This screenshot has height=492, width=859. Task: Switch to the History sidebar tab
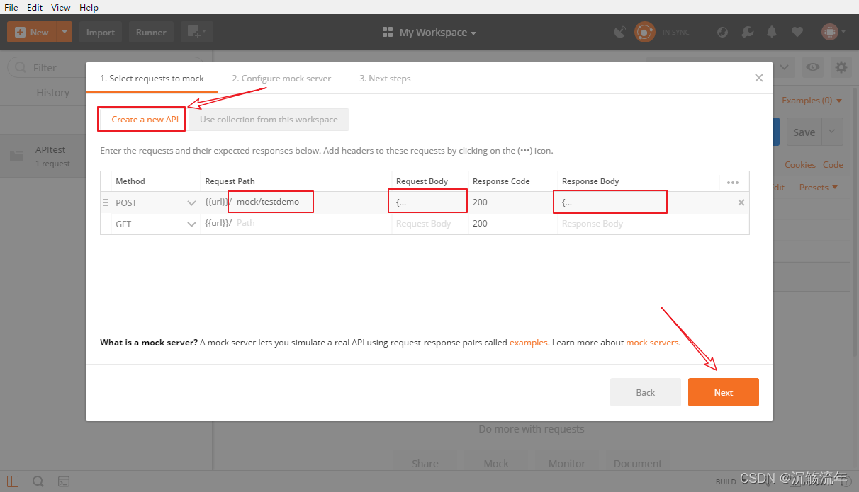point(53,93)
